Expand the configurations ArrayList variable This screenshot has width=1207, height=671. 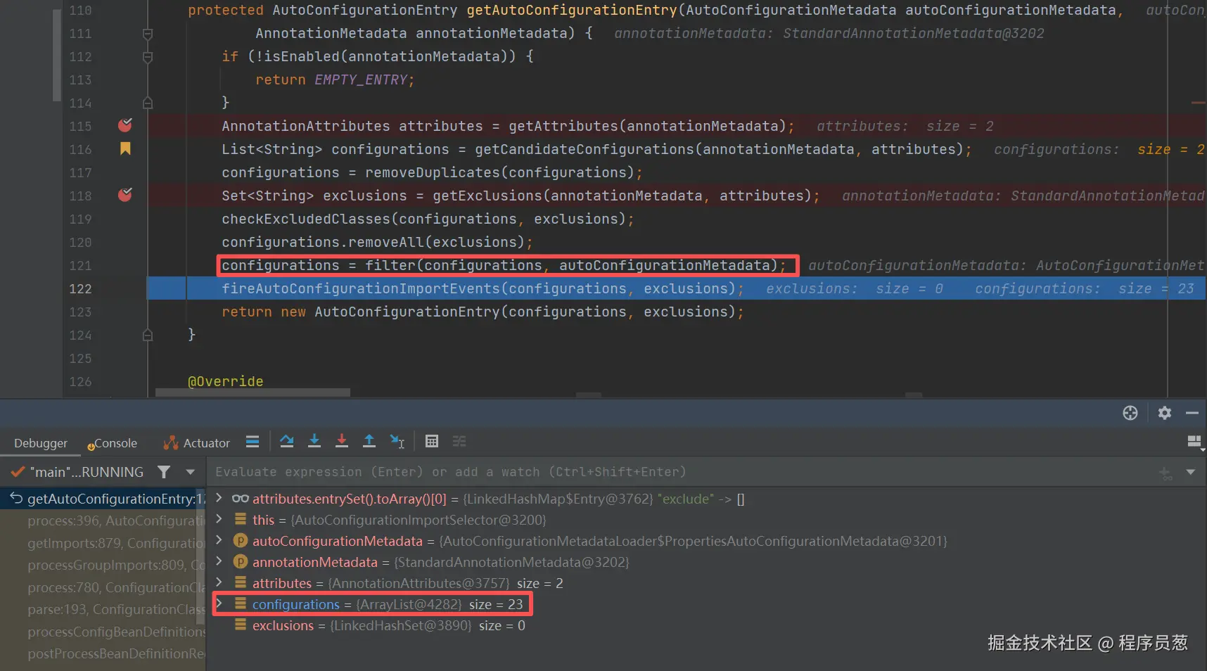pos(219,603)
